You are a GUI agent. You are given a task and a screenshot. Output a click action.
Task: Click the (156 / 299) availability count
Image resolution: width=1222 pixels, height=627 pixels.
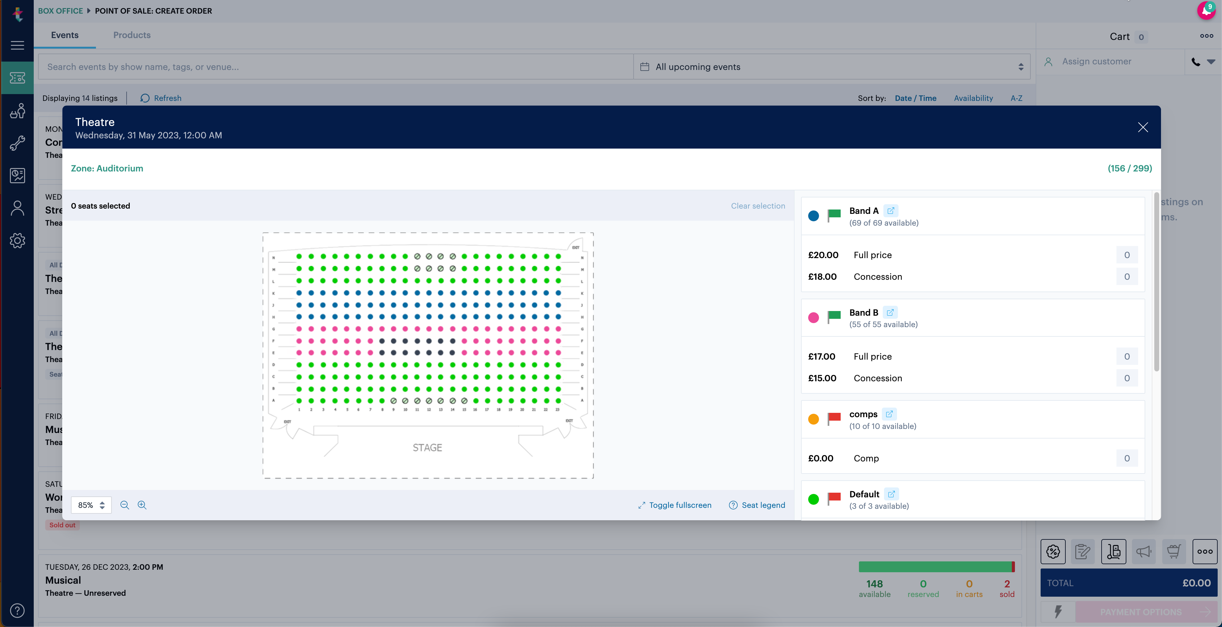(x=1130, y=168)
